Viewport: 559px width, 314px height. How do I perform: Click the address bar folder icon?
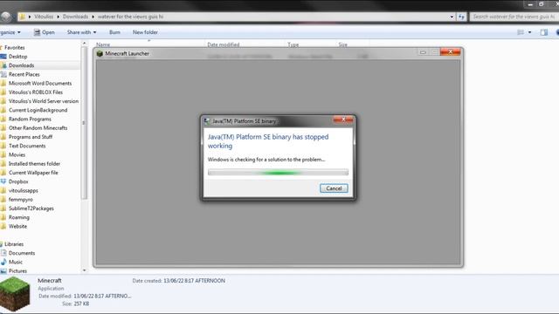tap(22, 17)
